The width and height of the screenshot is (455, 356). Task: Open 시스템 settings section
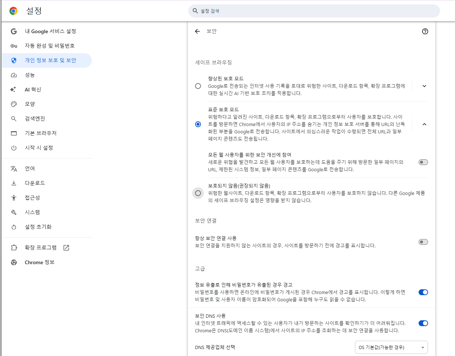[x=47, y=212]
